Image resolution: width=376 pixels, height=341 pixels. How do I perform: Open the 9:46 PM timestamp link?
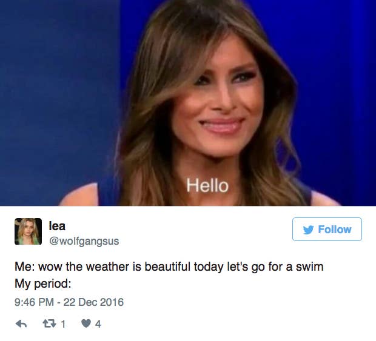point(35,302)
